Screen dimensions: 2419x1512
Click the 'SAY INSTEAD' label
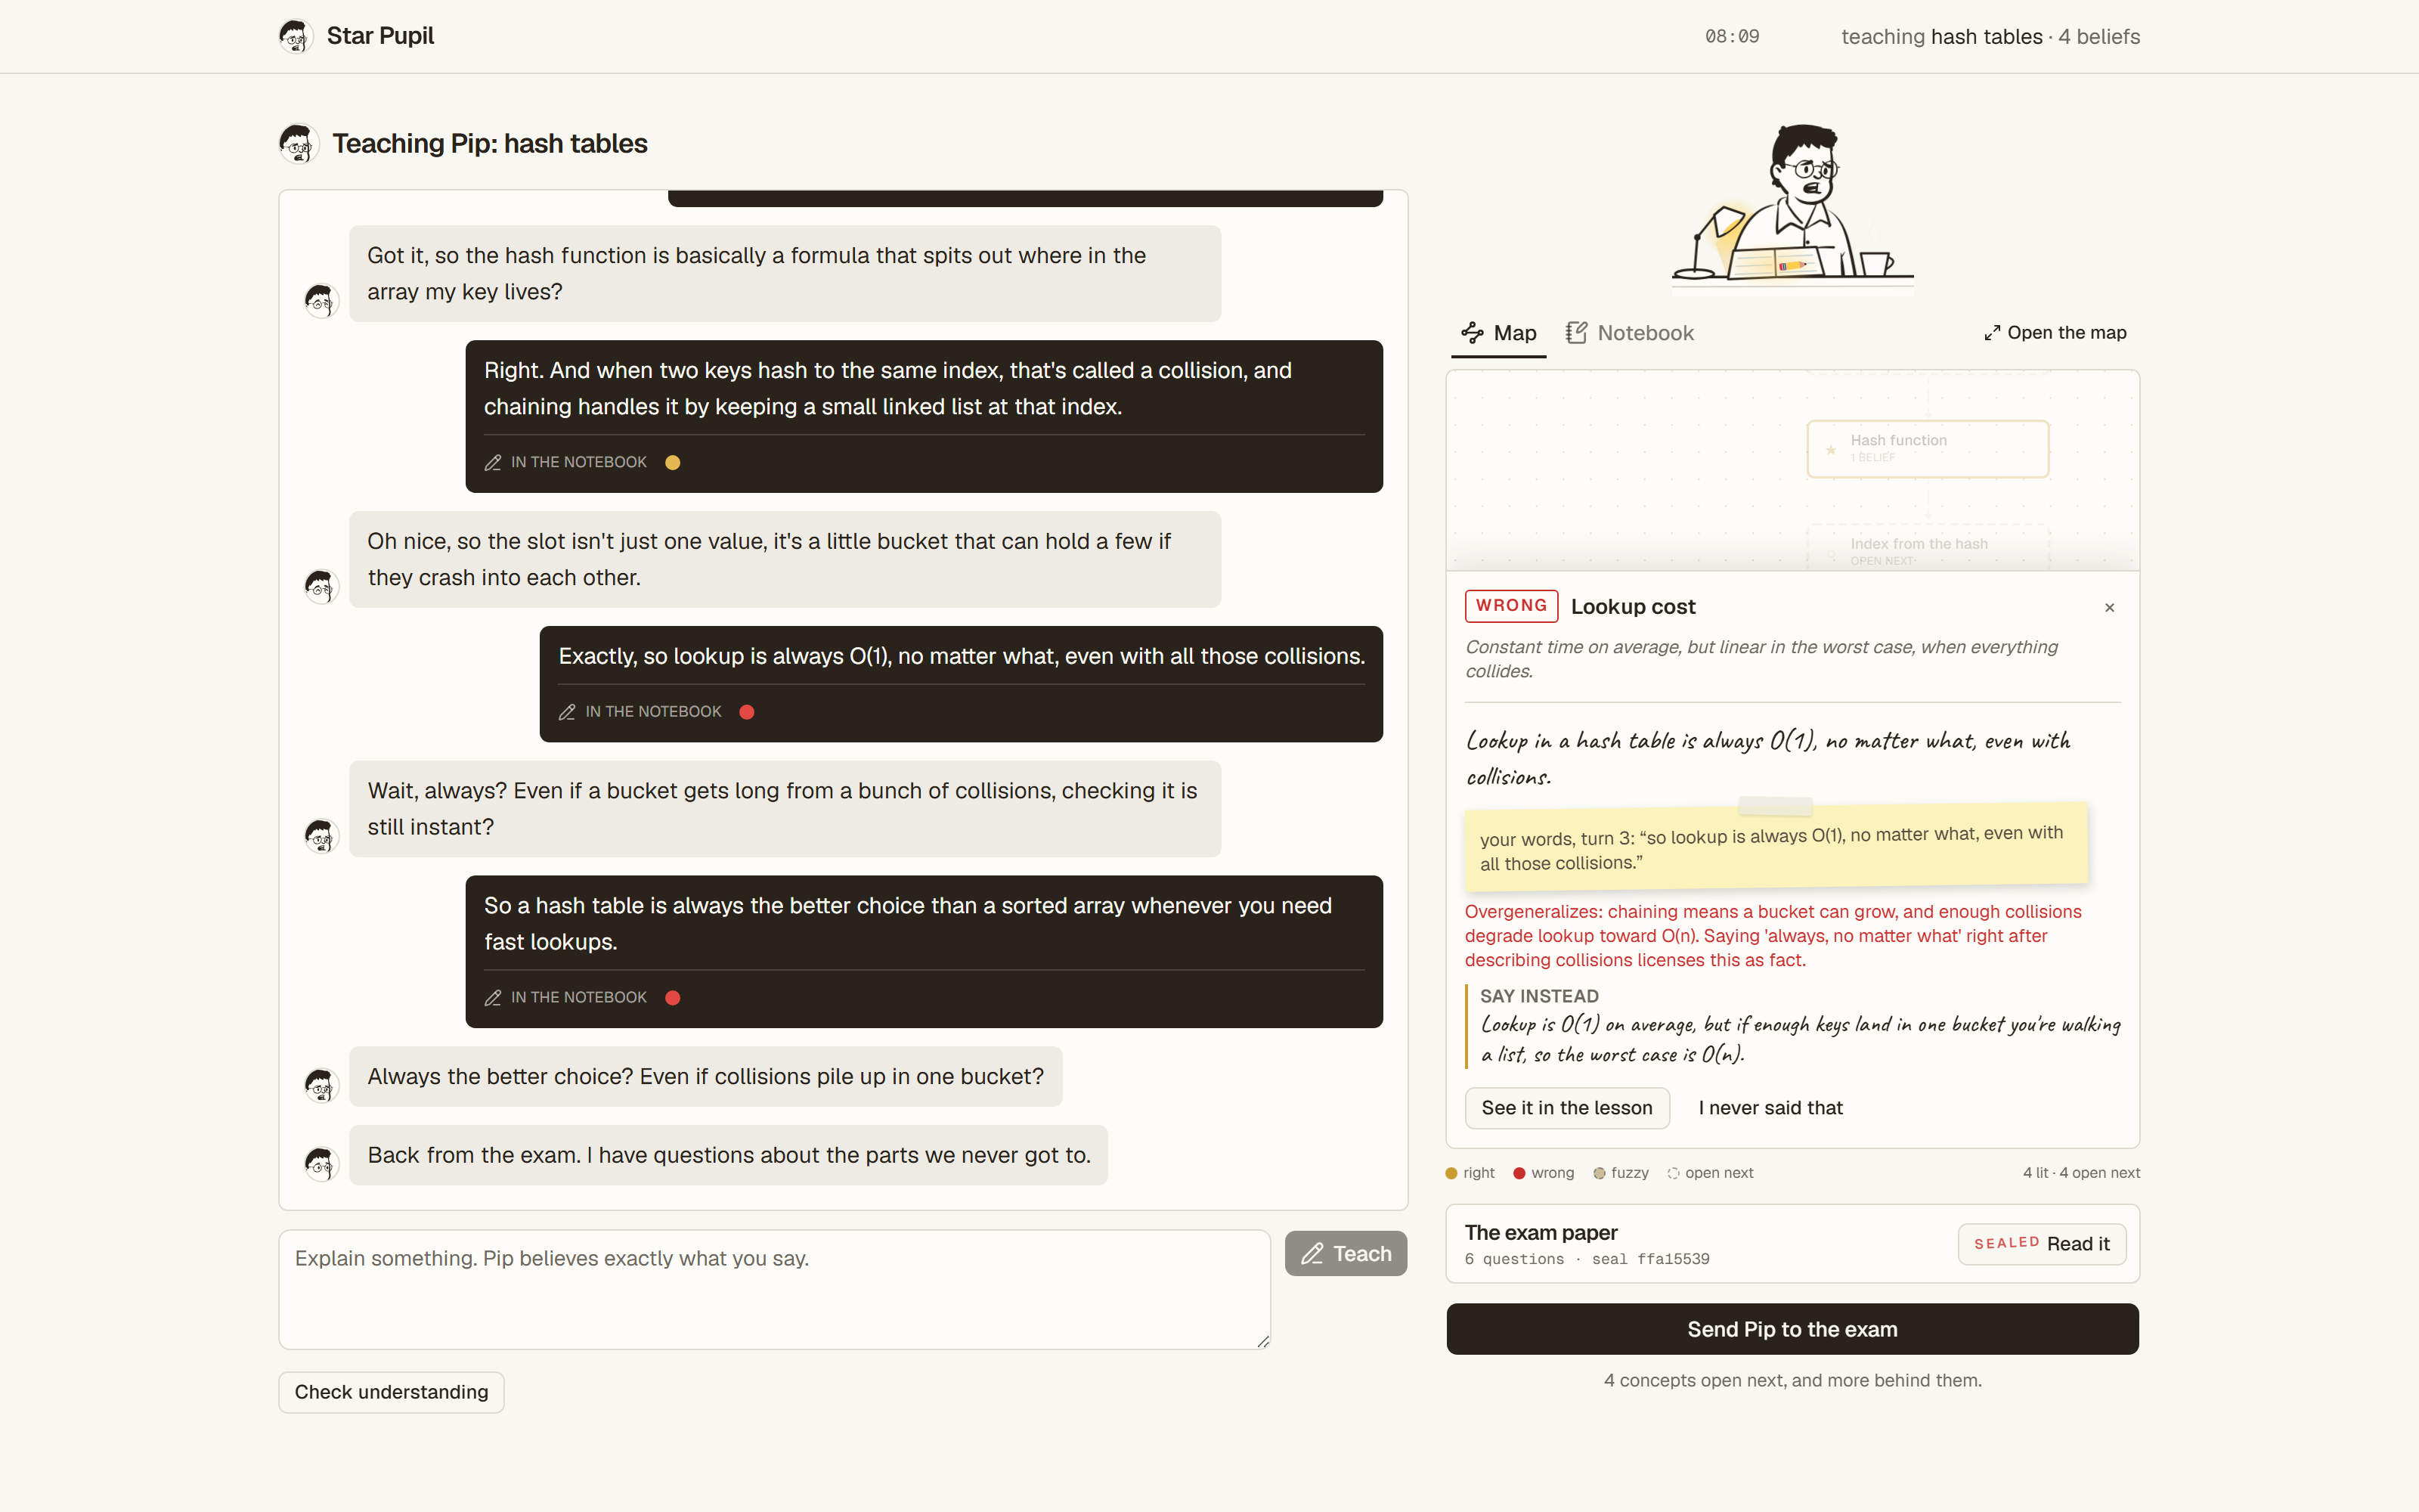1539,996
